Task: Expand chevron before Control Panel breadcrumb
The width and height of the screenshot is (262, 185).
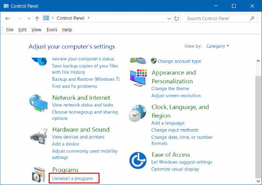Action: (x=53, y=18)
